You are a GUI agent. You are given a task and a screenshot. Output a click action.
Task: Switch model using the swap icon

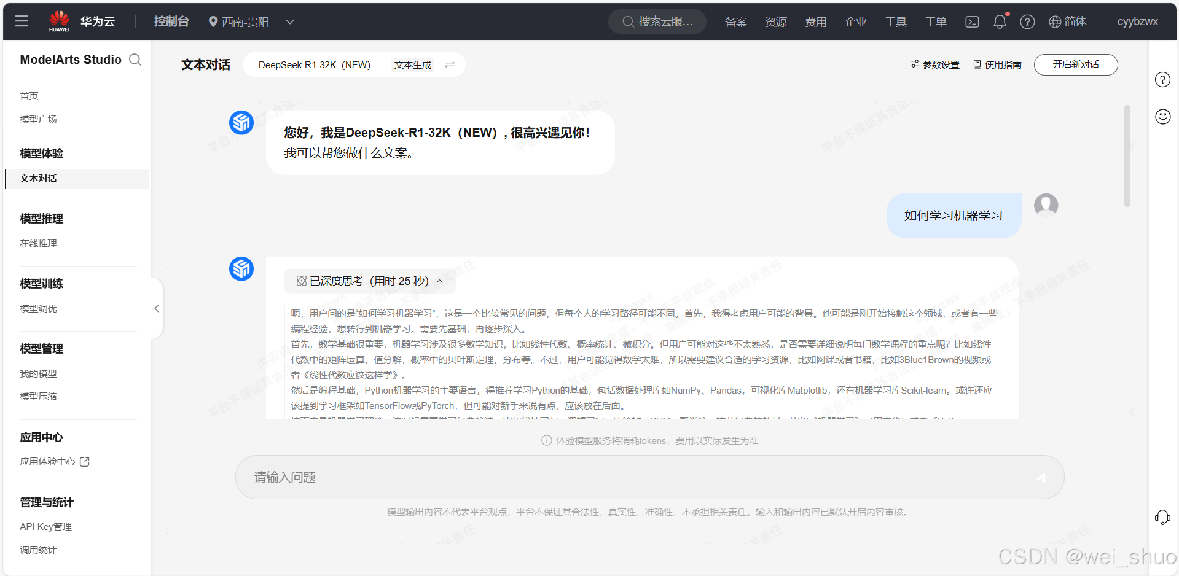point(450,64)
